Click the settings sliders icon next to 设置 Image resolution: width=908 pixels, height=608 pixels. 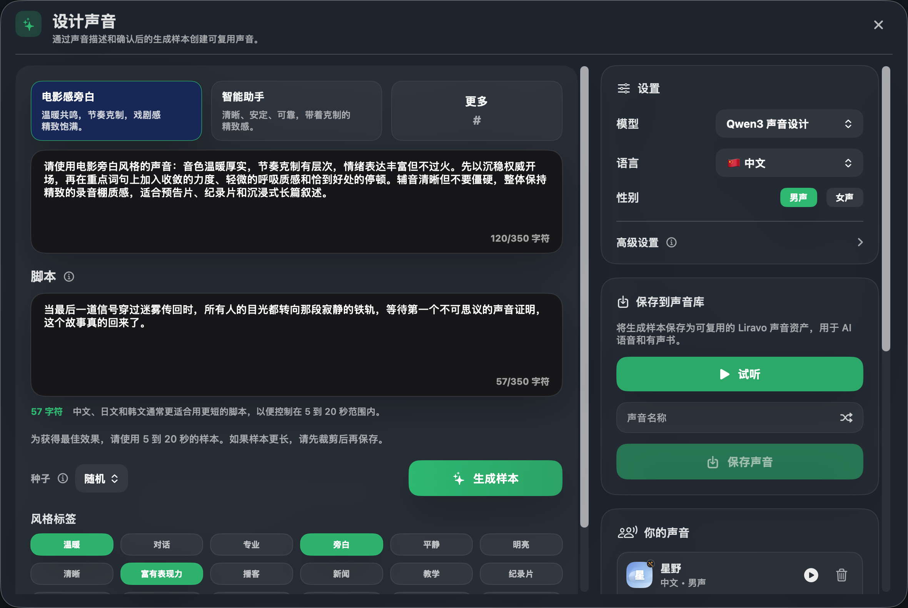(x=623, y=89)
